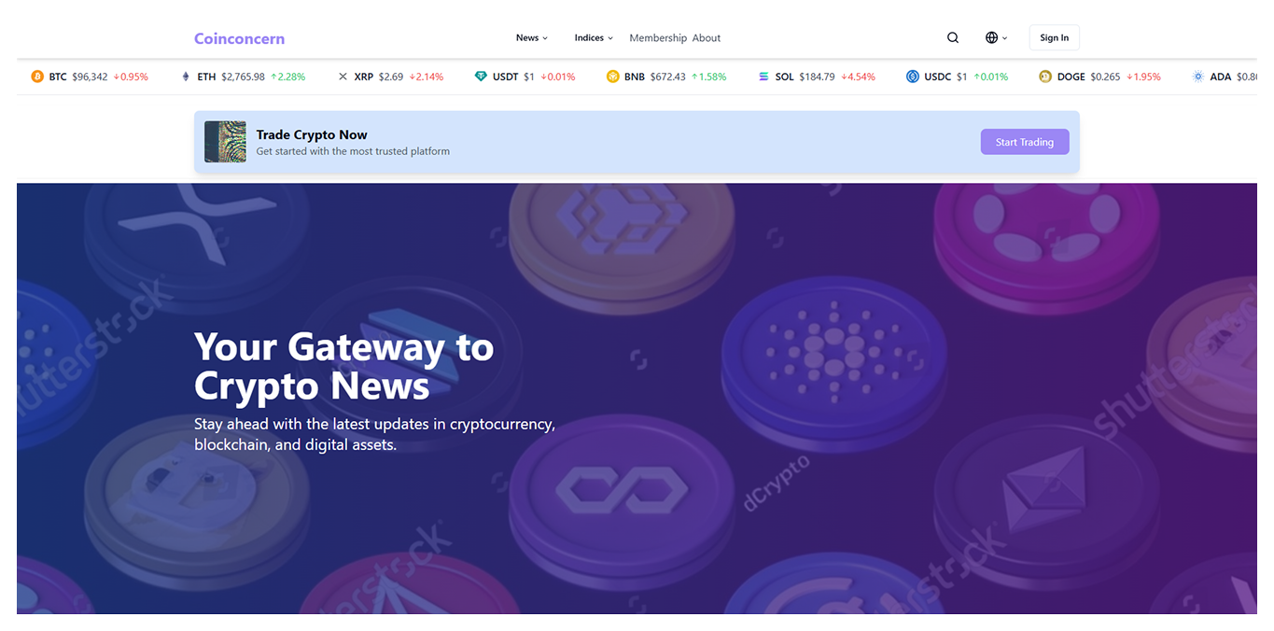1274x631 pixels.
Task: Open the Trade Crypto Now banner thumbnail
Action: pos(226,142)
